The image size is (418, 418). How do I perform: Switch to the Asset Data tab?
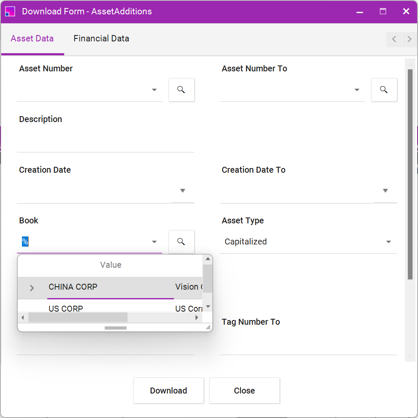pyautogui.click(x=32, y=39)
